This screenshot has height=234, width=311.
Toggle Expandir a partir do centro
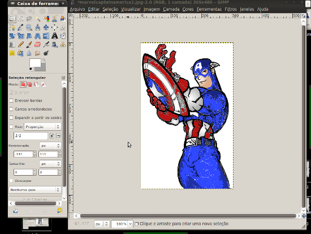(x=11, y=118)
